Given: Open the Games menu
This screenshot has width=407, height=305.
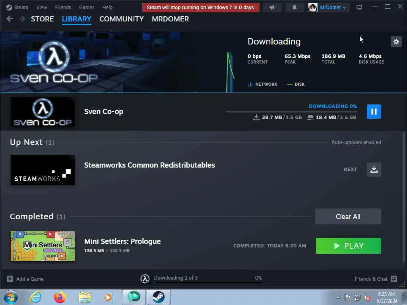Looking at the screenshot, I should point(87,7).
